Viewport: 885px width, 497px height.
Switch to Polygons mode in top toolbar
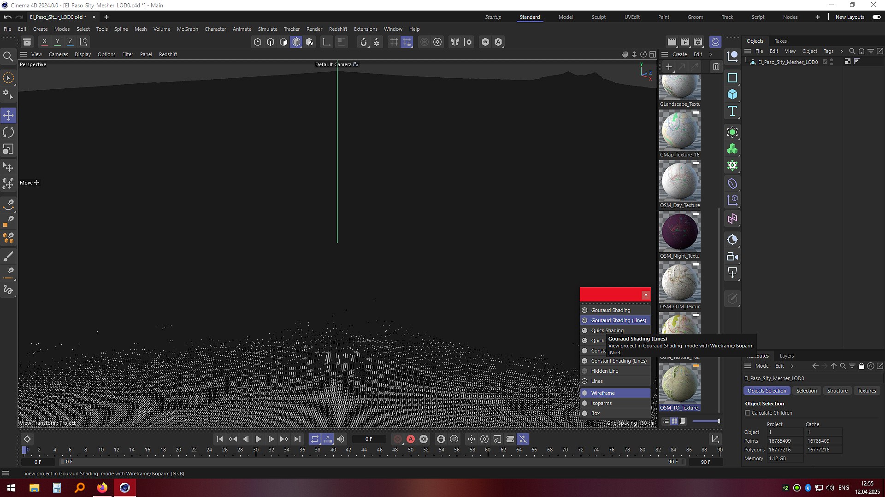283,42
